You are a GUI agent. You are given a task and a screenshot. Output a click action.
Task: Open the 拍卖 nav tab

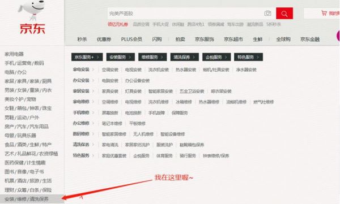pyautogui.click(x=180, y=39)
